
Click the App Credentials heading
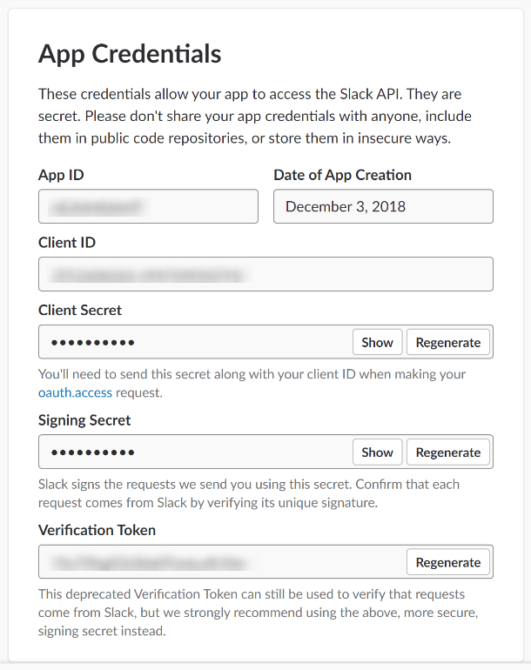click(x=130, y=54)
